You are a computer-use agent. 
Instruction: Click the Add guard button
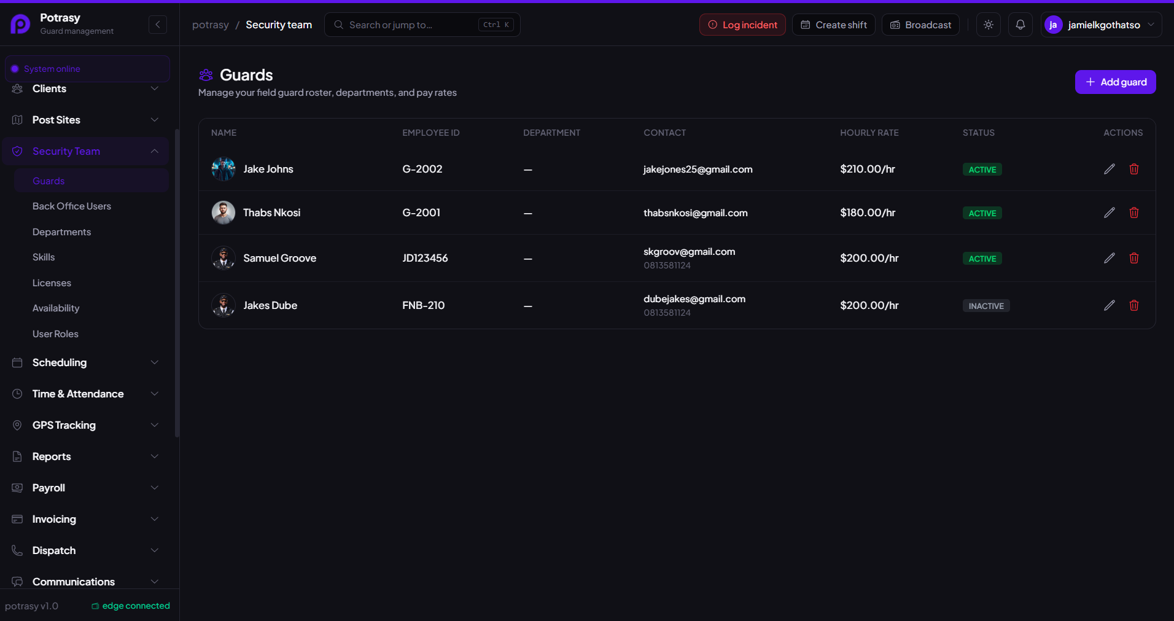tap(1115, 82)
